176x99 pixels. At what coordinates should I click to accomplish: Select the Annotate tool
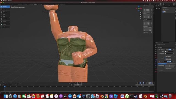tap(5, 22)
